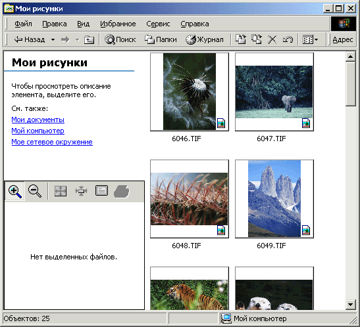
Task: Open the Сервис menu
Action: 158,24
